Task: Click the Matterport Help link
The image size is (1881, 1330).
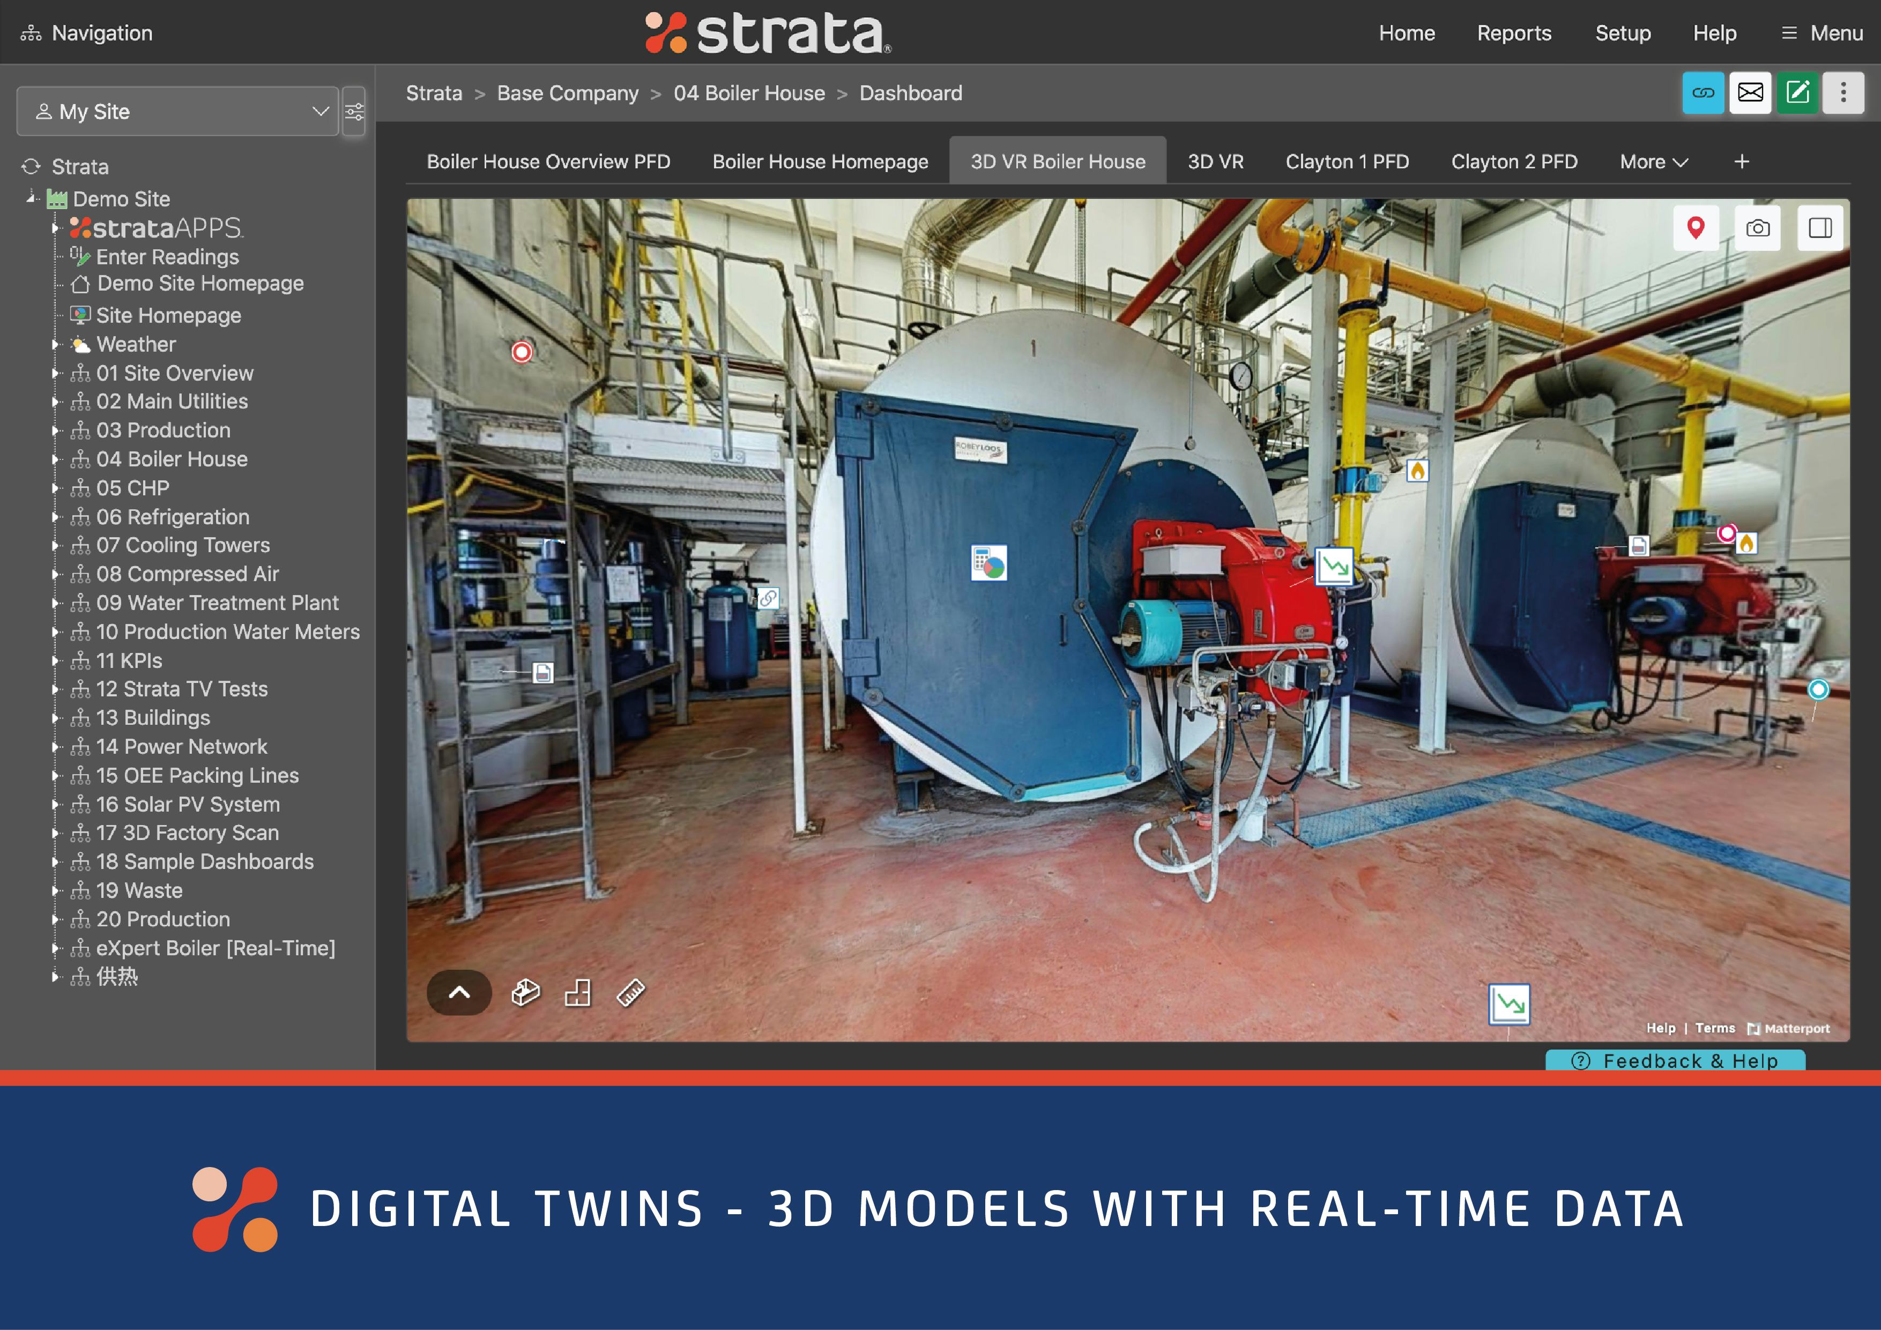Action: click(x=1661, y=1028)
